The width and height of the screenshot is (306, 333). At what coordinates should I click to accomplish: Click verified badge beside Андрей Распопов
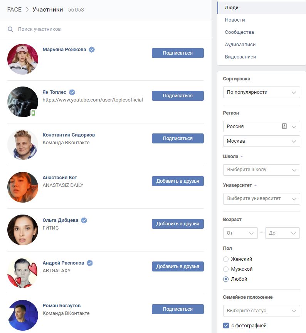(x=90, y=263)
